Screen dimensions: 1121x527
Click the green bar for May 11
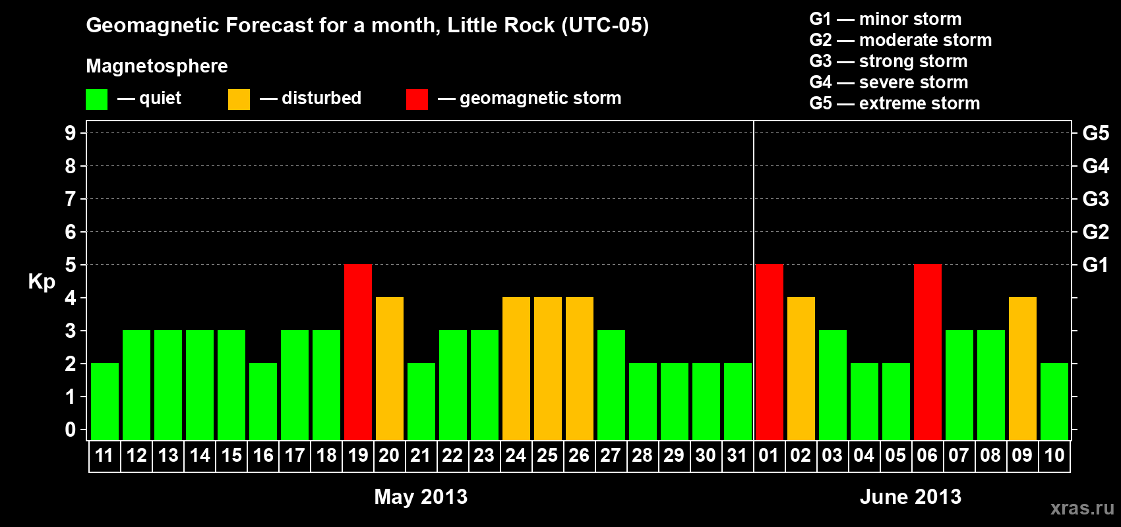tap(105, 401)
